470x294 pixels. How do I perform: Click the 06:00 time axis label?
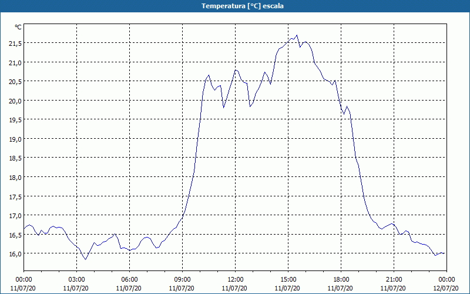pos(129,280)
